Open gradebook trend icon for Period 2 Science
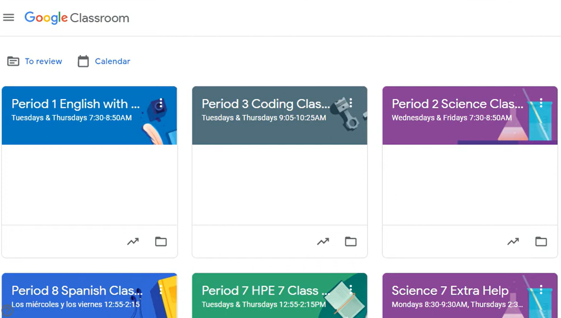 point(513,241)
